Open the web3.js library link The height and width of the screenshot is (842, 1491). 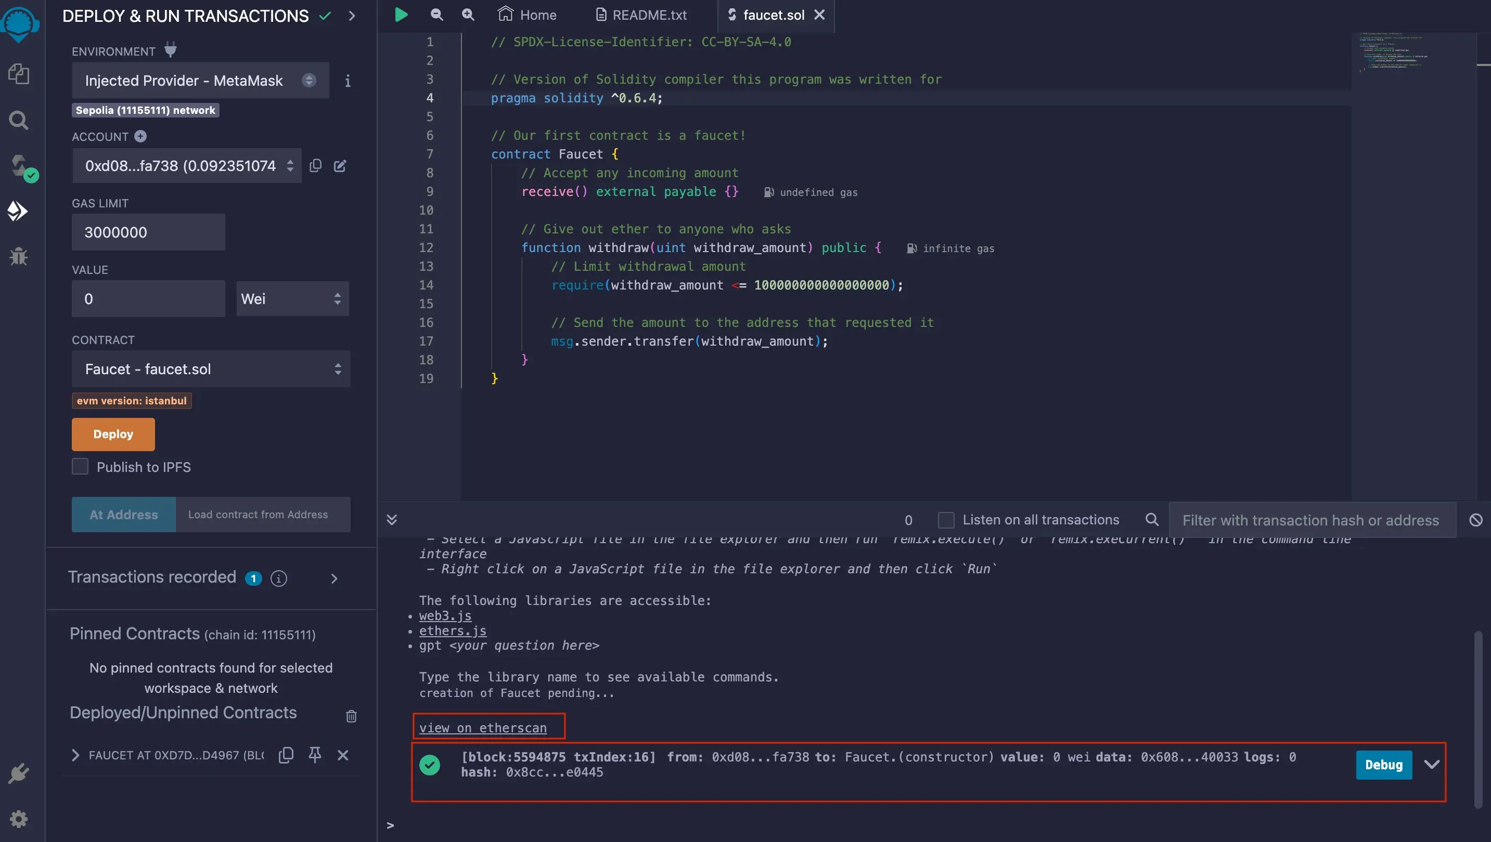coord(445,615)
